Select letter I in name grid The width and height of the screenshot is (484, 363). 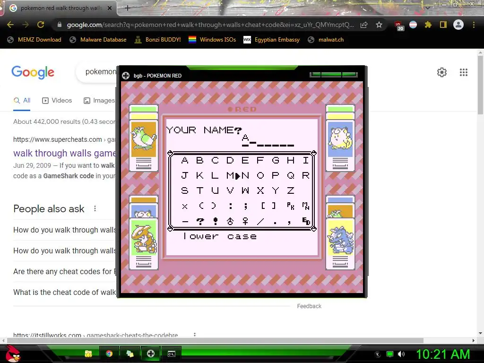(x=306, y=160)
